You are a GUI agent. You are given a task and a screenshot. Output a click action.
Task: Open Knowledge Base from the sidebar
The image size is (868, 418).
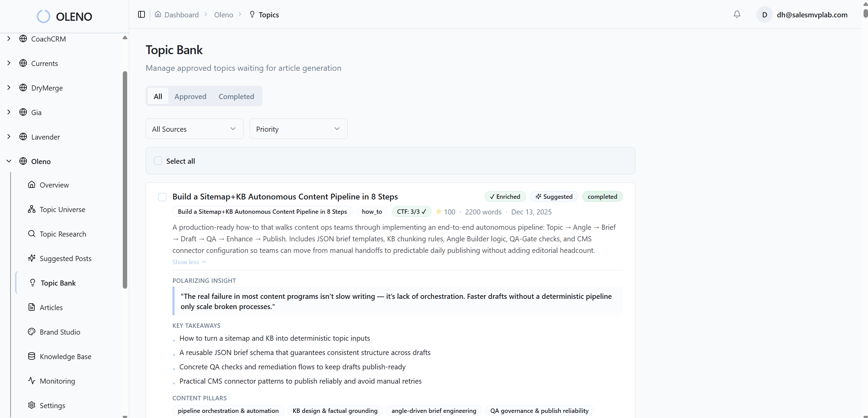click(x=65, y=356)
